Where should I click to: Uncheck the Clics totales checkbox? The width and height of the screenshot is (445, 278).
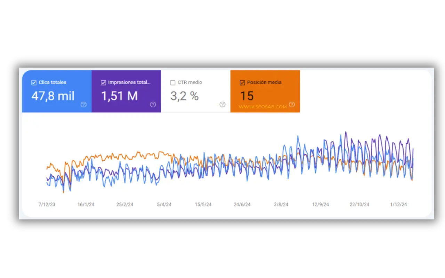[34, 83]
